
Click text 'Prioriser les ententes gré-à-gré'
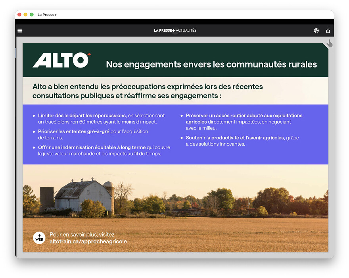coord(74,131)
